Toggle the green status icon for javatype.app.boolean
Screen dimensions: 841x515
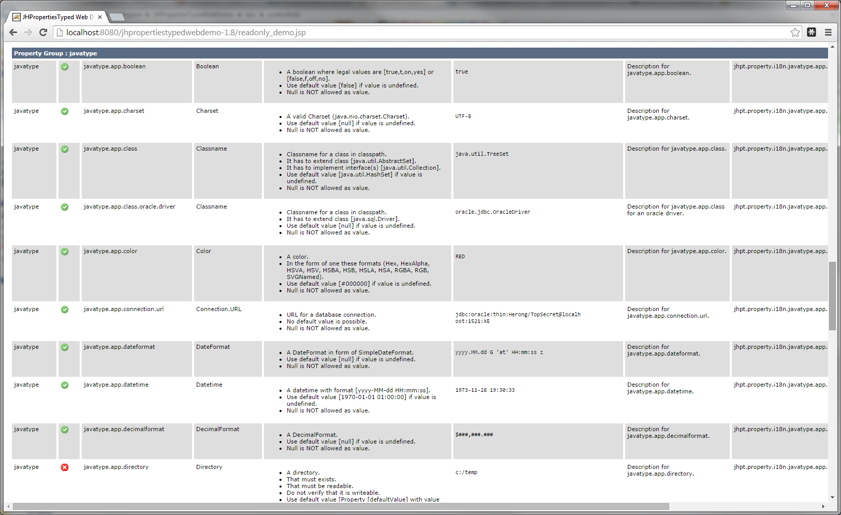(65, 67)
